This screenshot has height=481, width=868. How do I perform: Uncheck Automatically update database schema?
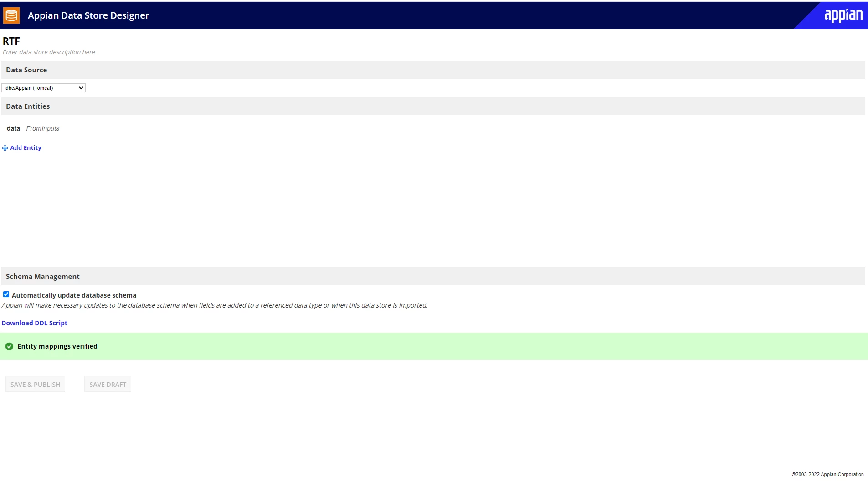click(x=6, y=294)
